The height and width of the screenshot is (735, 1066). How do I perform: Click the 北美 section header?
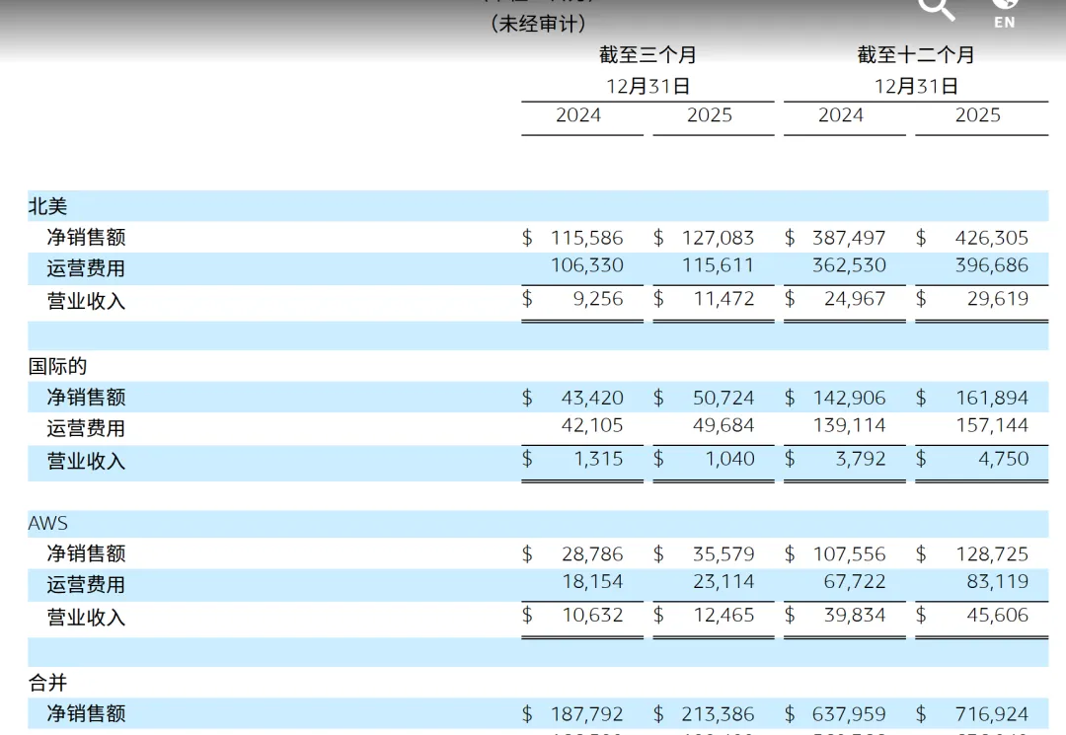click(x=47, y=206)
